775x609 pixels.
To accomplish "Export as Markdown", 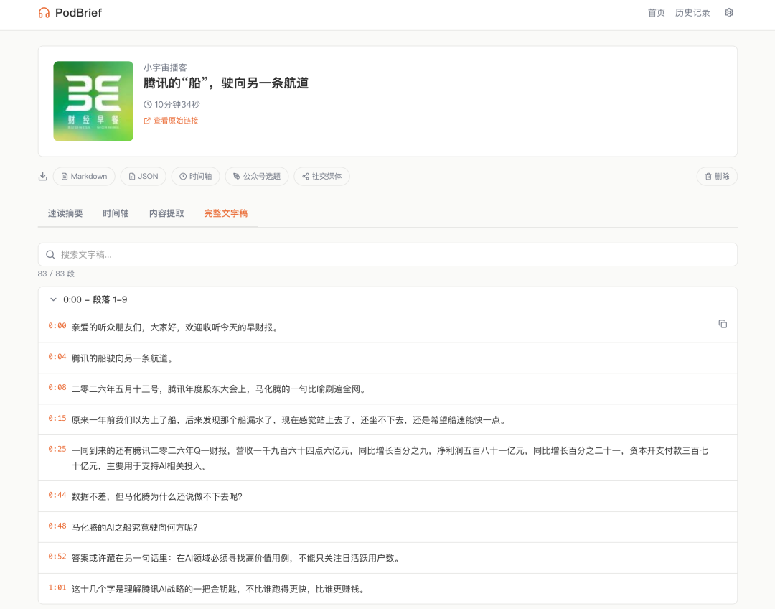I will [x=84, y=176].
